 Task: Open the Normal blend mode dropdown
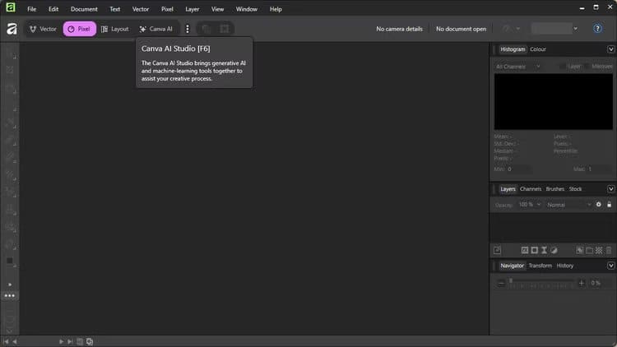click(x=568, y=205)
